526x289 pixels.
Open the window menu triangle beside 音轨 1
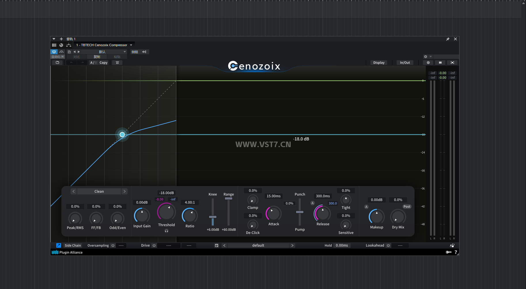[54, 39]
